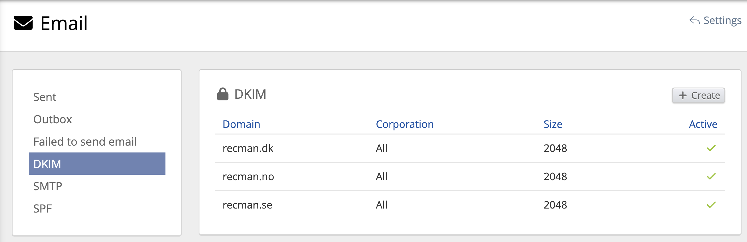Open Failed to send email section
Screen dimensions: 747x242
[x=97, y=142]
